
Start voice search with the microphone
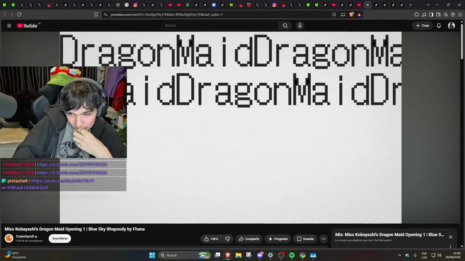(300, 25)
